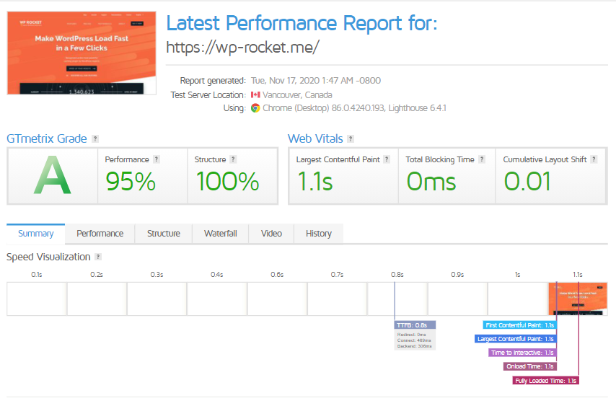Open the Video tab
The image size is (616, 406).
click(x=271, y=234)
